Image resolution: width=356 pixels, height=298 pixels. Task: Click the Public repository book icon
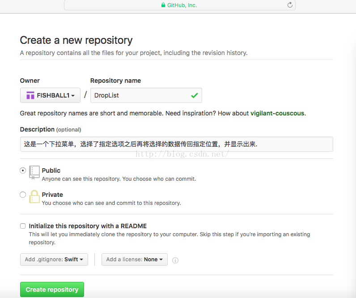[x=34, y=173]
